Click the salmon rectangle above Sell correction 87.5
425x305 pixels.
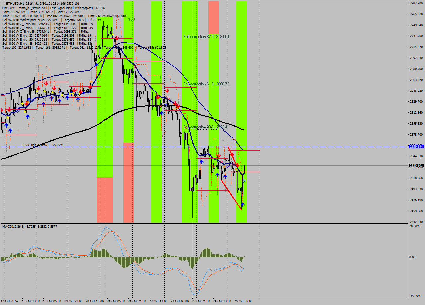pyautogui.click(x=213, y=17)
